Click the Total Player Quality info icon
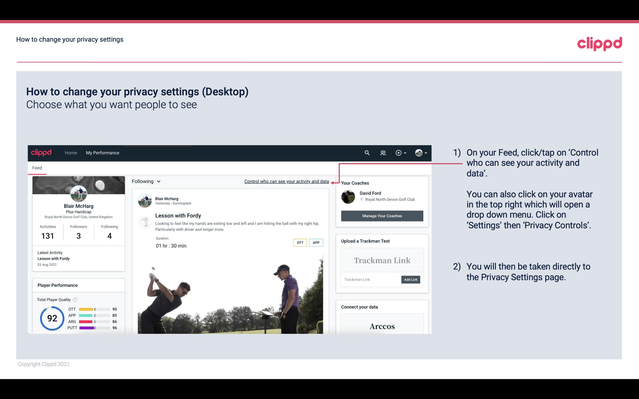639x399 pixels. 75,299
